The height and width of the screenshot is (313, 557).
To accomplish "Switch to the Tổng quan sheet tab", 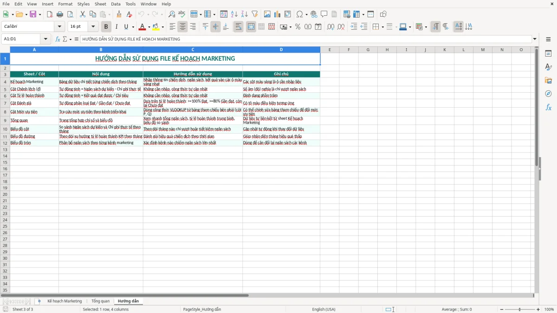I will coord(100,301).
